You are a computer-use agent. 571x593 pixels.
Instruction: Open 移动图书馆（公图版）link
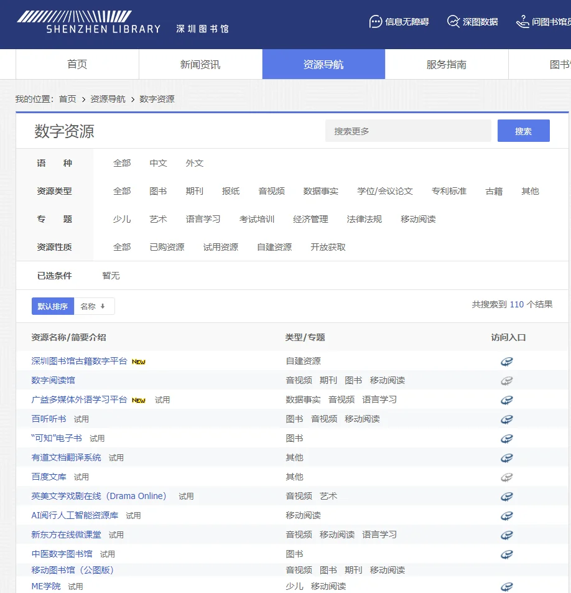point(73,570)
